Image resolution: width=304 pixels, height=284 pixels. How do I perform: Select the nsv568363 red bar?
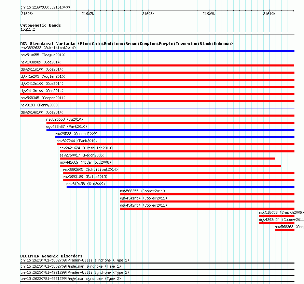pos(285,230)
